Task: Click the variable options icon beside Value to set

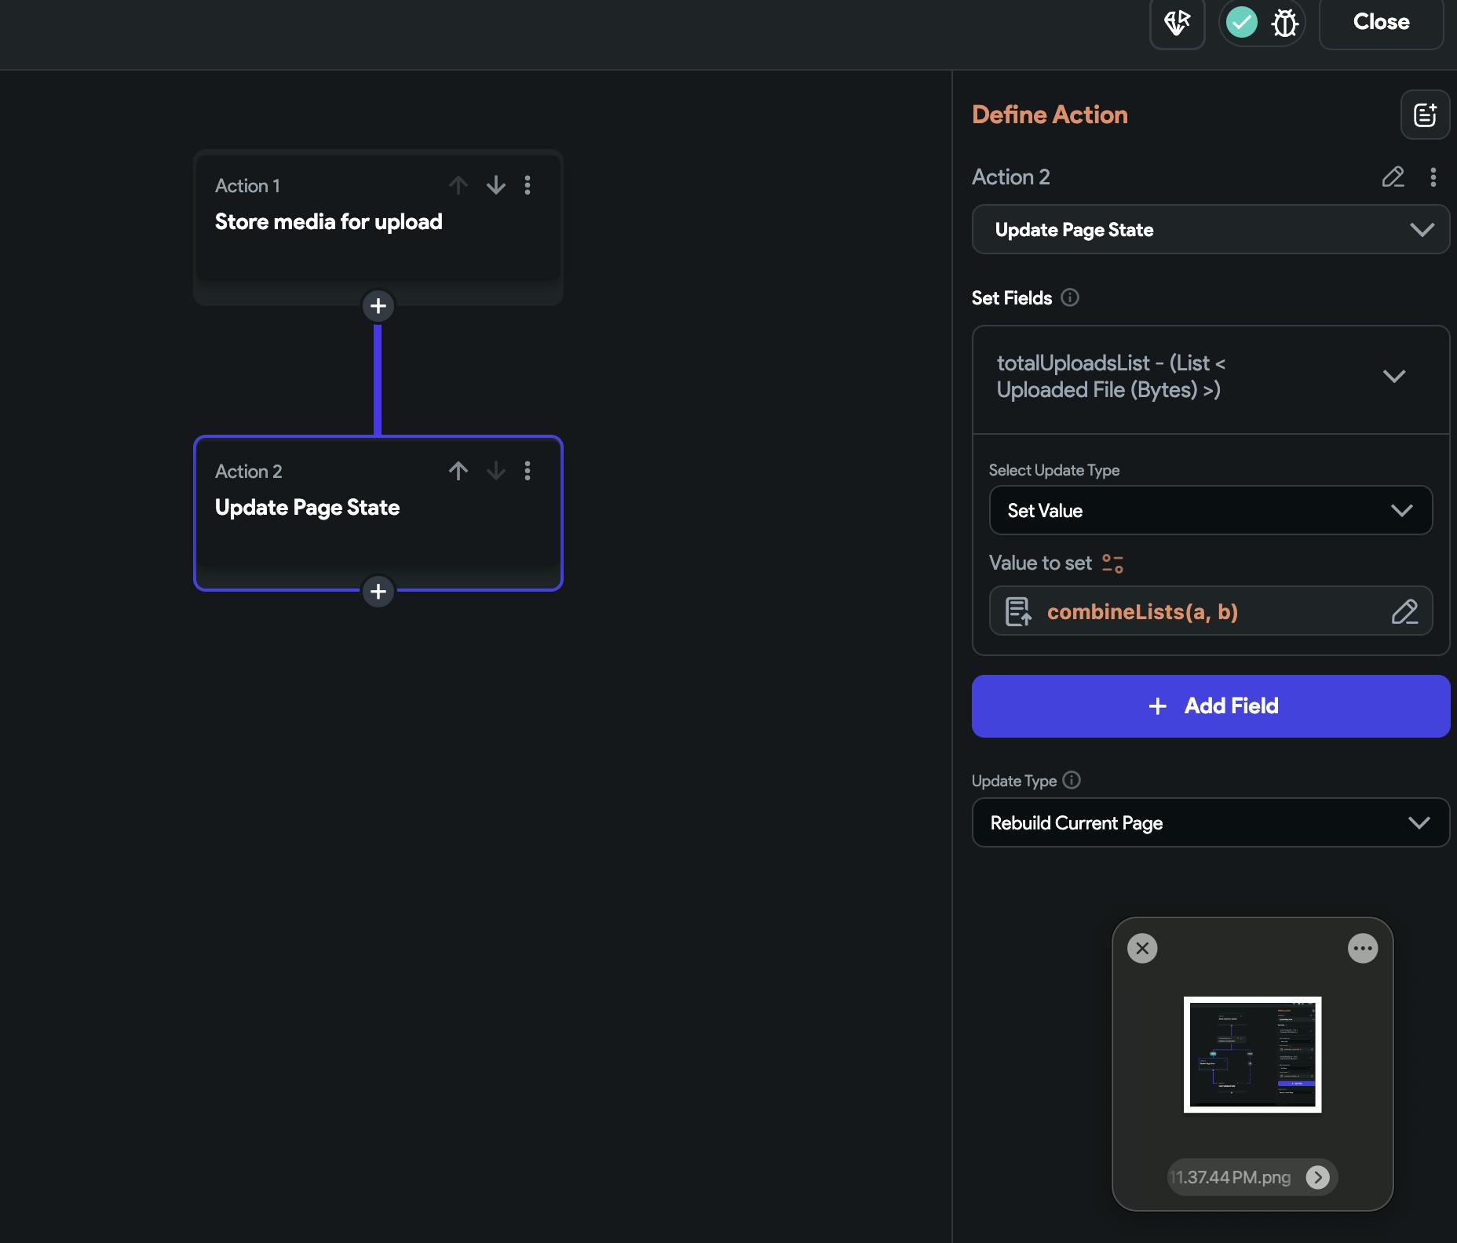Action: click(1112, 563)
